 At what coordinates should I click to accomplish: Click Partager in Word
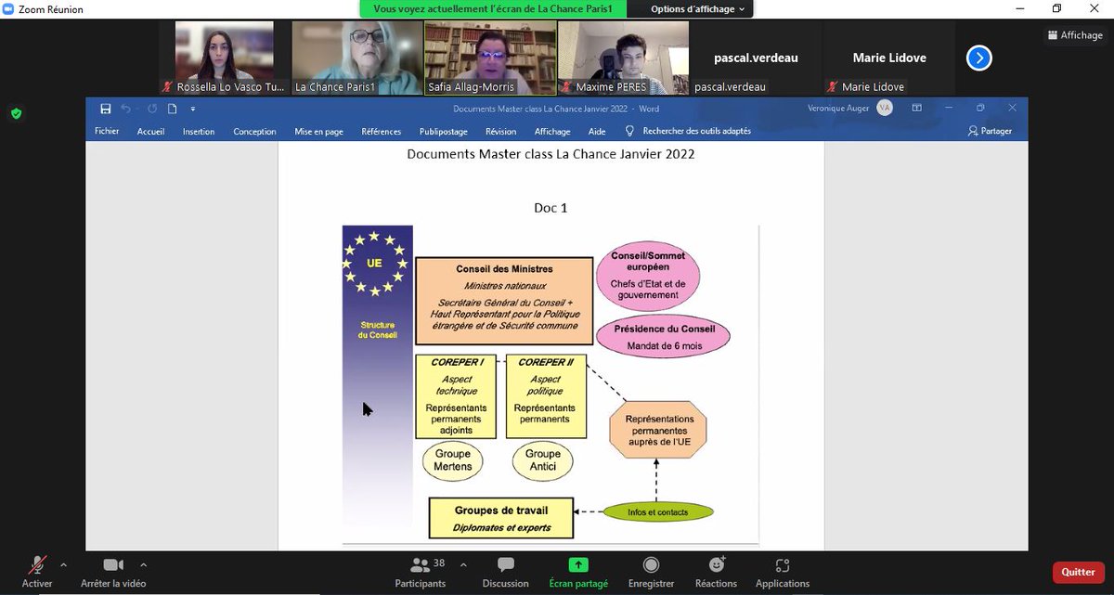click(x=990, y=131)
